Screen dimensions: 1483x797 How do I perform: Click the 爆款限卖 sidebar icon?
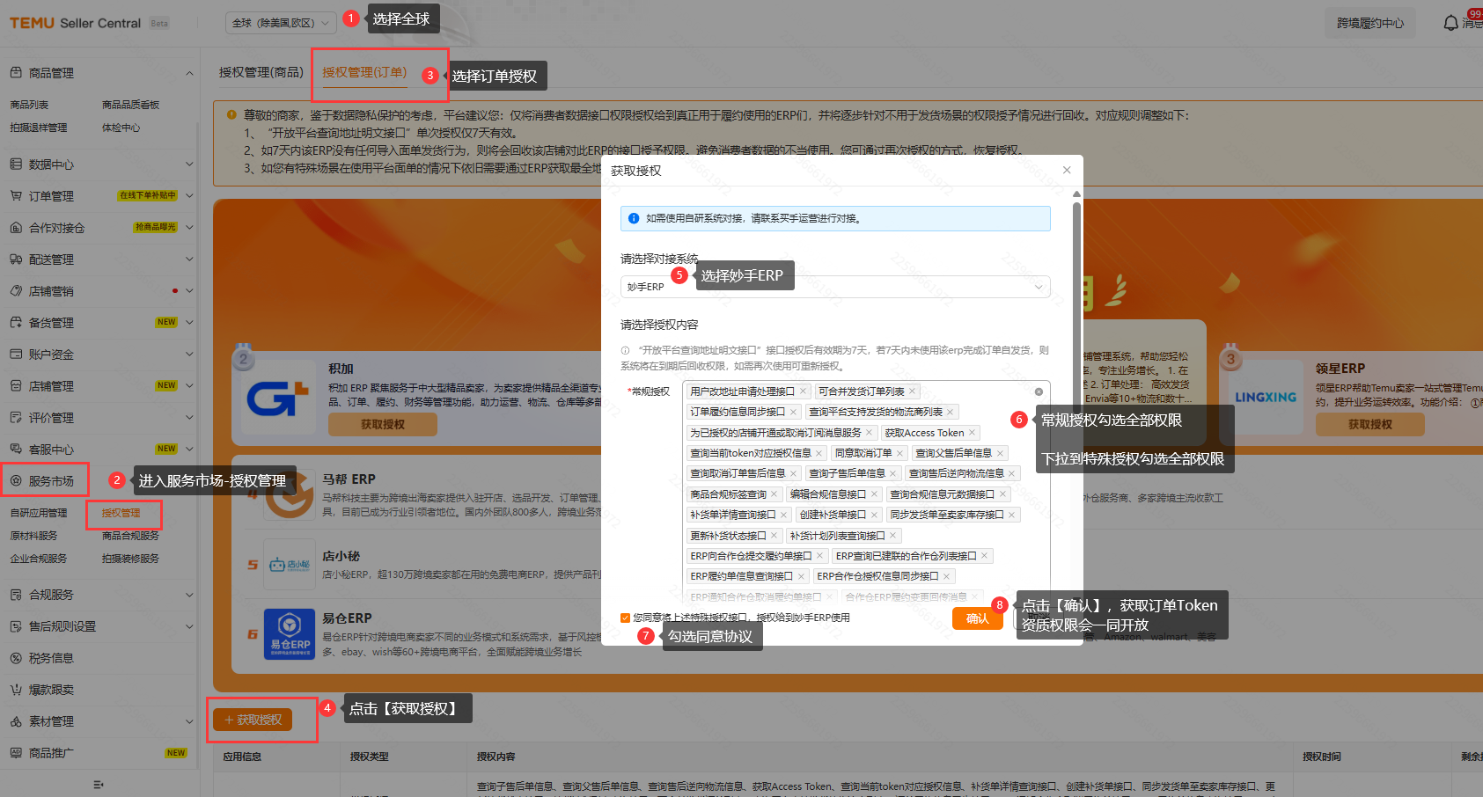[16, 690]
